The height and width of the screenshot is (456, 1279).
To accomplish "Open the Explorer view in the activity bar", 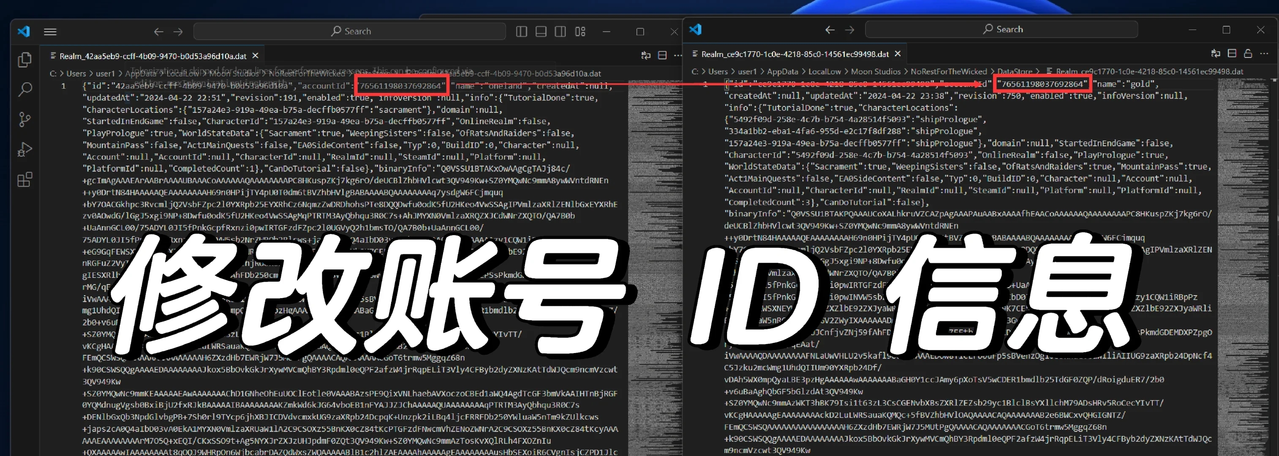I will point(25,60).
